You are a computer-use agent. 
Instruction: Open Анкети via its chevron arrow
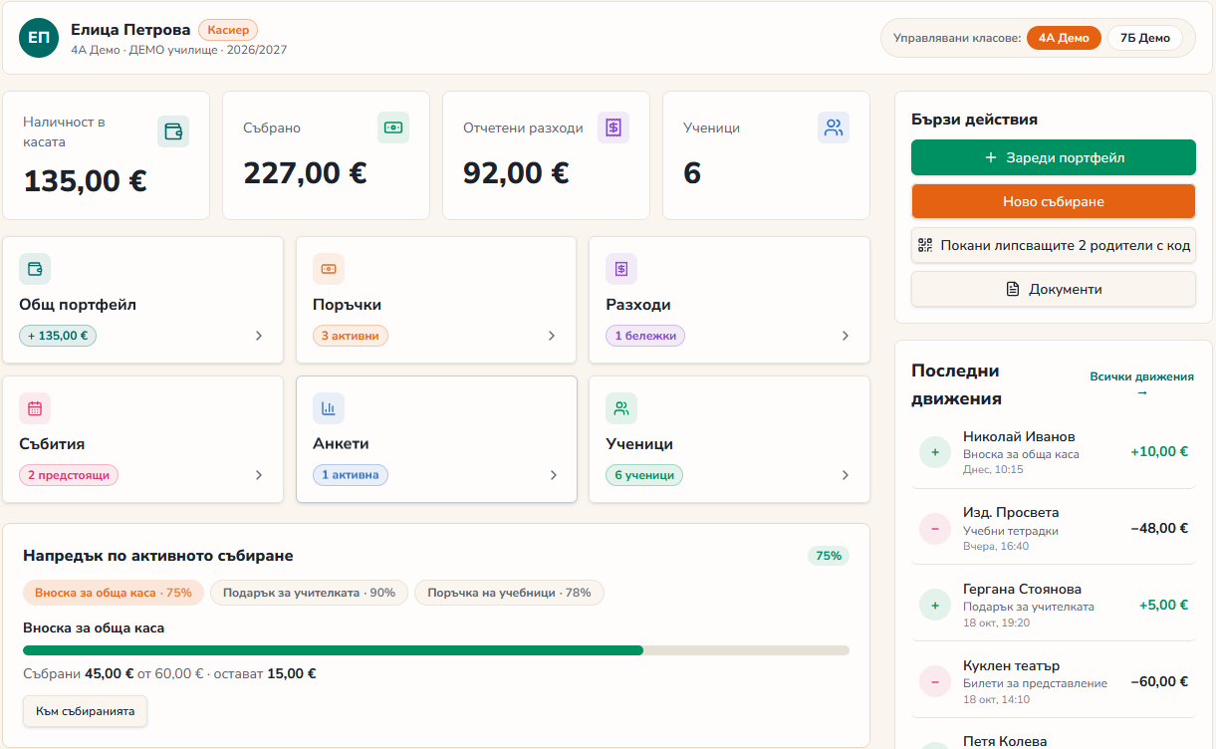[x=554, y=475]
